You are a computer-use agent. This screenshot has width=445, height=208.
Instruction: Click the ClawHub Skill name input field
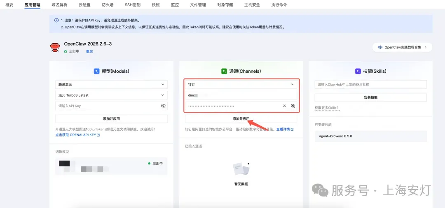point(371,84)
